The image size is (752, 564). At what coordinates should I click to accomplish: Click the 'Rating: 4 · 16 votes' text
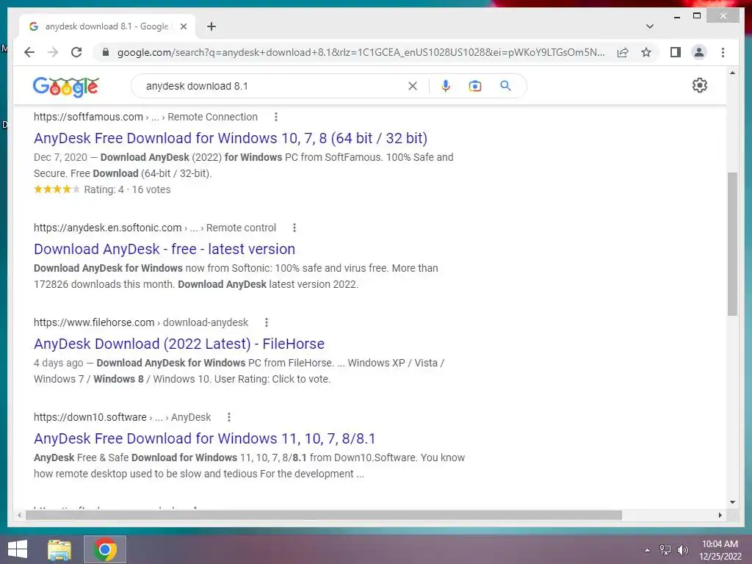coord(127,189)
